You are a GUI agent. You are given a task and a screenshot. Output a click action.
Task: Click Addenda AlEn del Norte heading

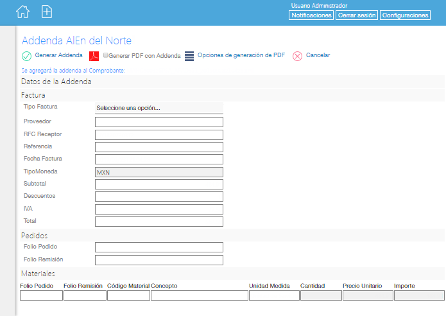76,40
